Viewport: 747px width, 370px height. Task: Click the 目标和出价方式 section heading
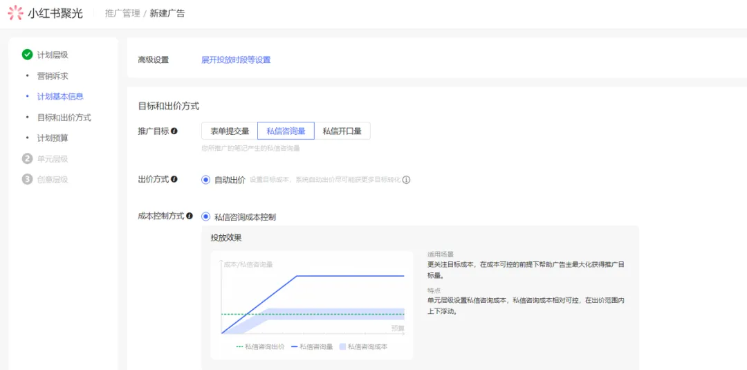[168, 106]
